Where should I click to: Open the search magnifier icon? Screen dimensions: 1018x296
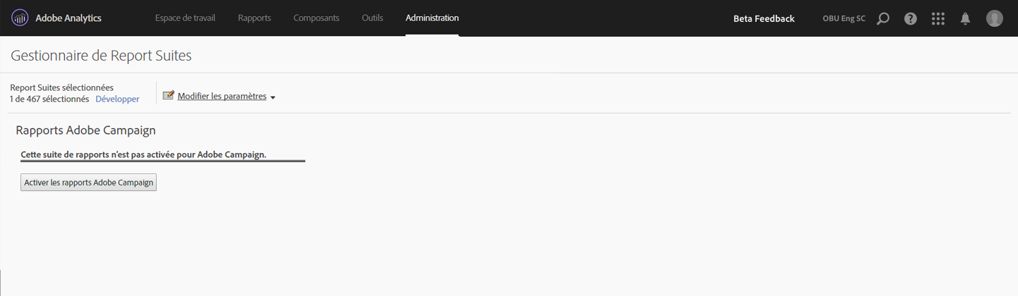click(x=882, y=19)
